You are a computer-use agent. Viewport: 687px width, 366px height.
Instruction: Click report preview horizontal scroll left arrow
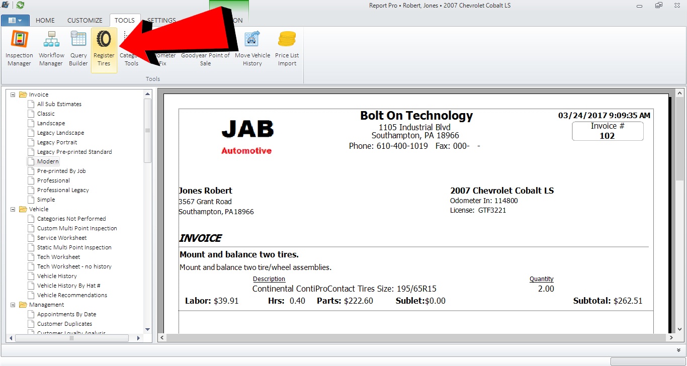162,338
